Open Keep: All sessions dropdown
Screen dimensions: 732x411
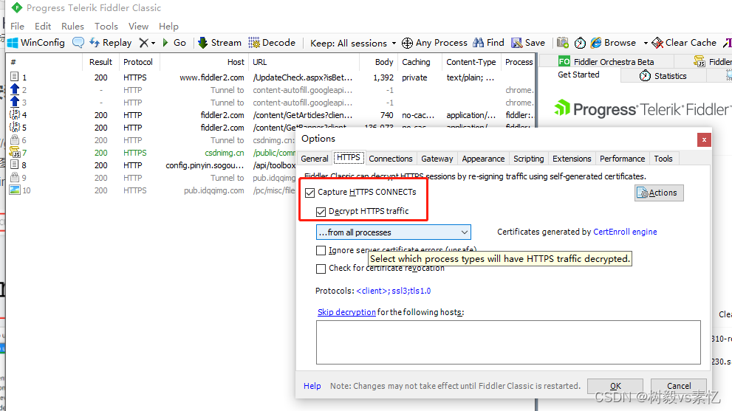(353, 43)
